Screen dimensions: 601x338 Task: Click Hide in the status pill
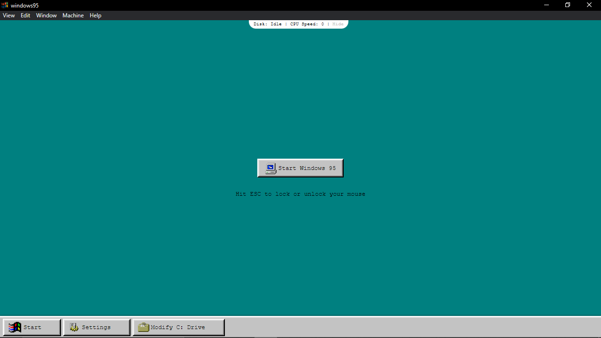pyautogui.click(x=338, y=24)
